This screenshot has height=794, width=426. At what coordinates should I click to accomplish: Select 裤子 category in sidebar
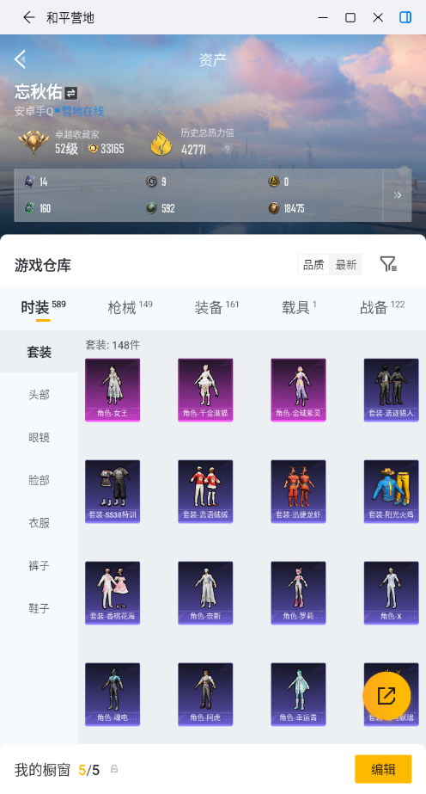click(x=39, y=566)
